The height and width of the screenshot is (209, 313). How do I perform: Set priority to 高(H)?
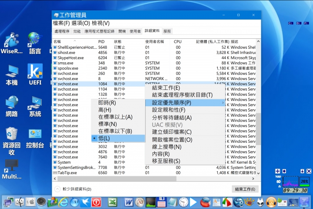(118, 110)
